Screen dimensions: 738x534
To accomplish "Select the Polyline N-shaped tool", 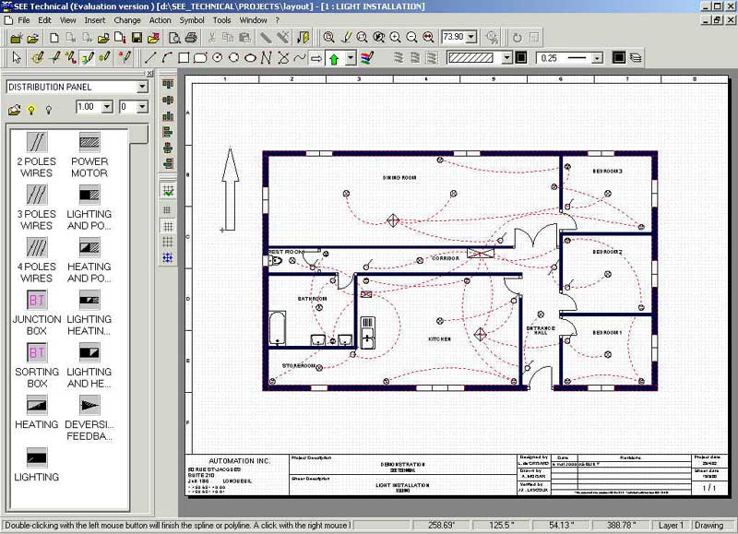I will point(267,57).
